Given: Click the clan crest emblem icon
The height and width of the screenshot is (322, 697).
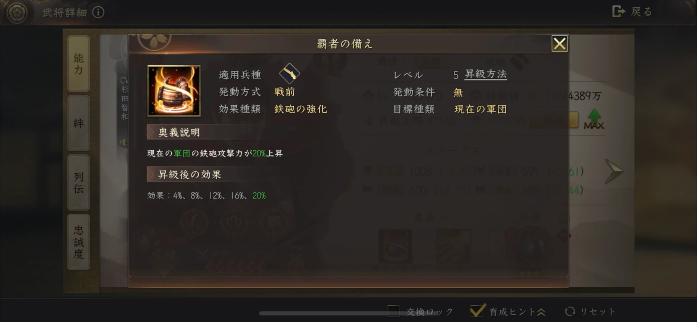Looking at the screenshot, I should tap(16, 13).
